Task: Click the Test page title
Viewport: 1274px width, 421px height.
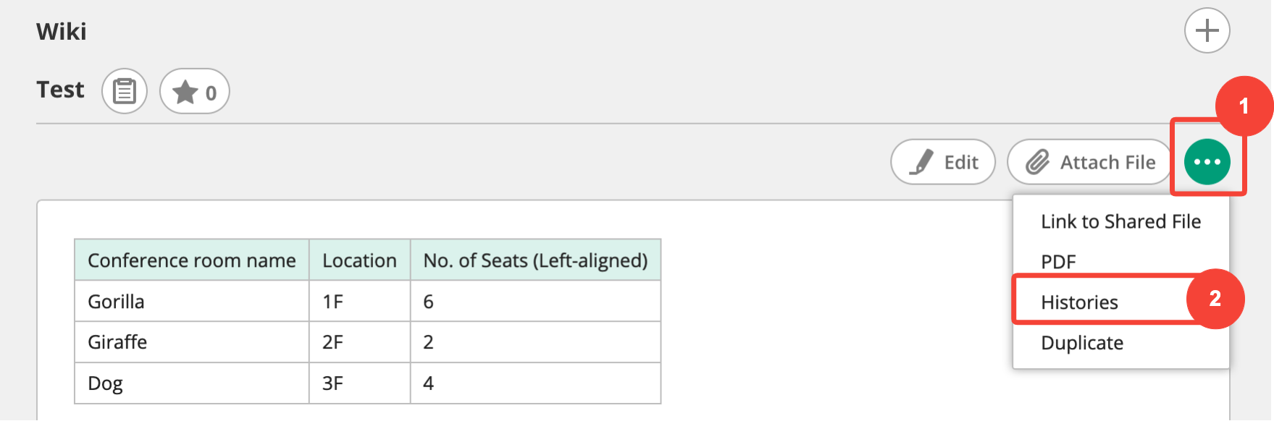Action: click(x=61, y=90)
